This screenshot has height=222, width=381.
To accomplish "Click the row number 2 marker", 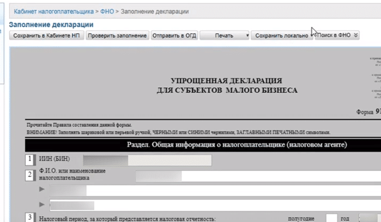I will (x=30, y=175).
